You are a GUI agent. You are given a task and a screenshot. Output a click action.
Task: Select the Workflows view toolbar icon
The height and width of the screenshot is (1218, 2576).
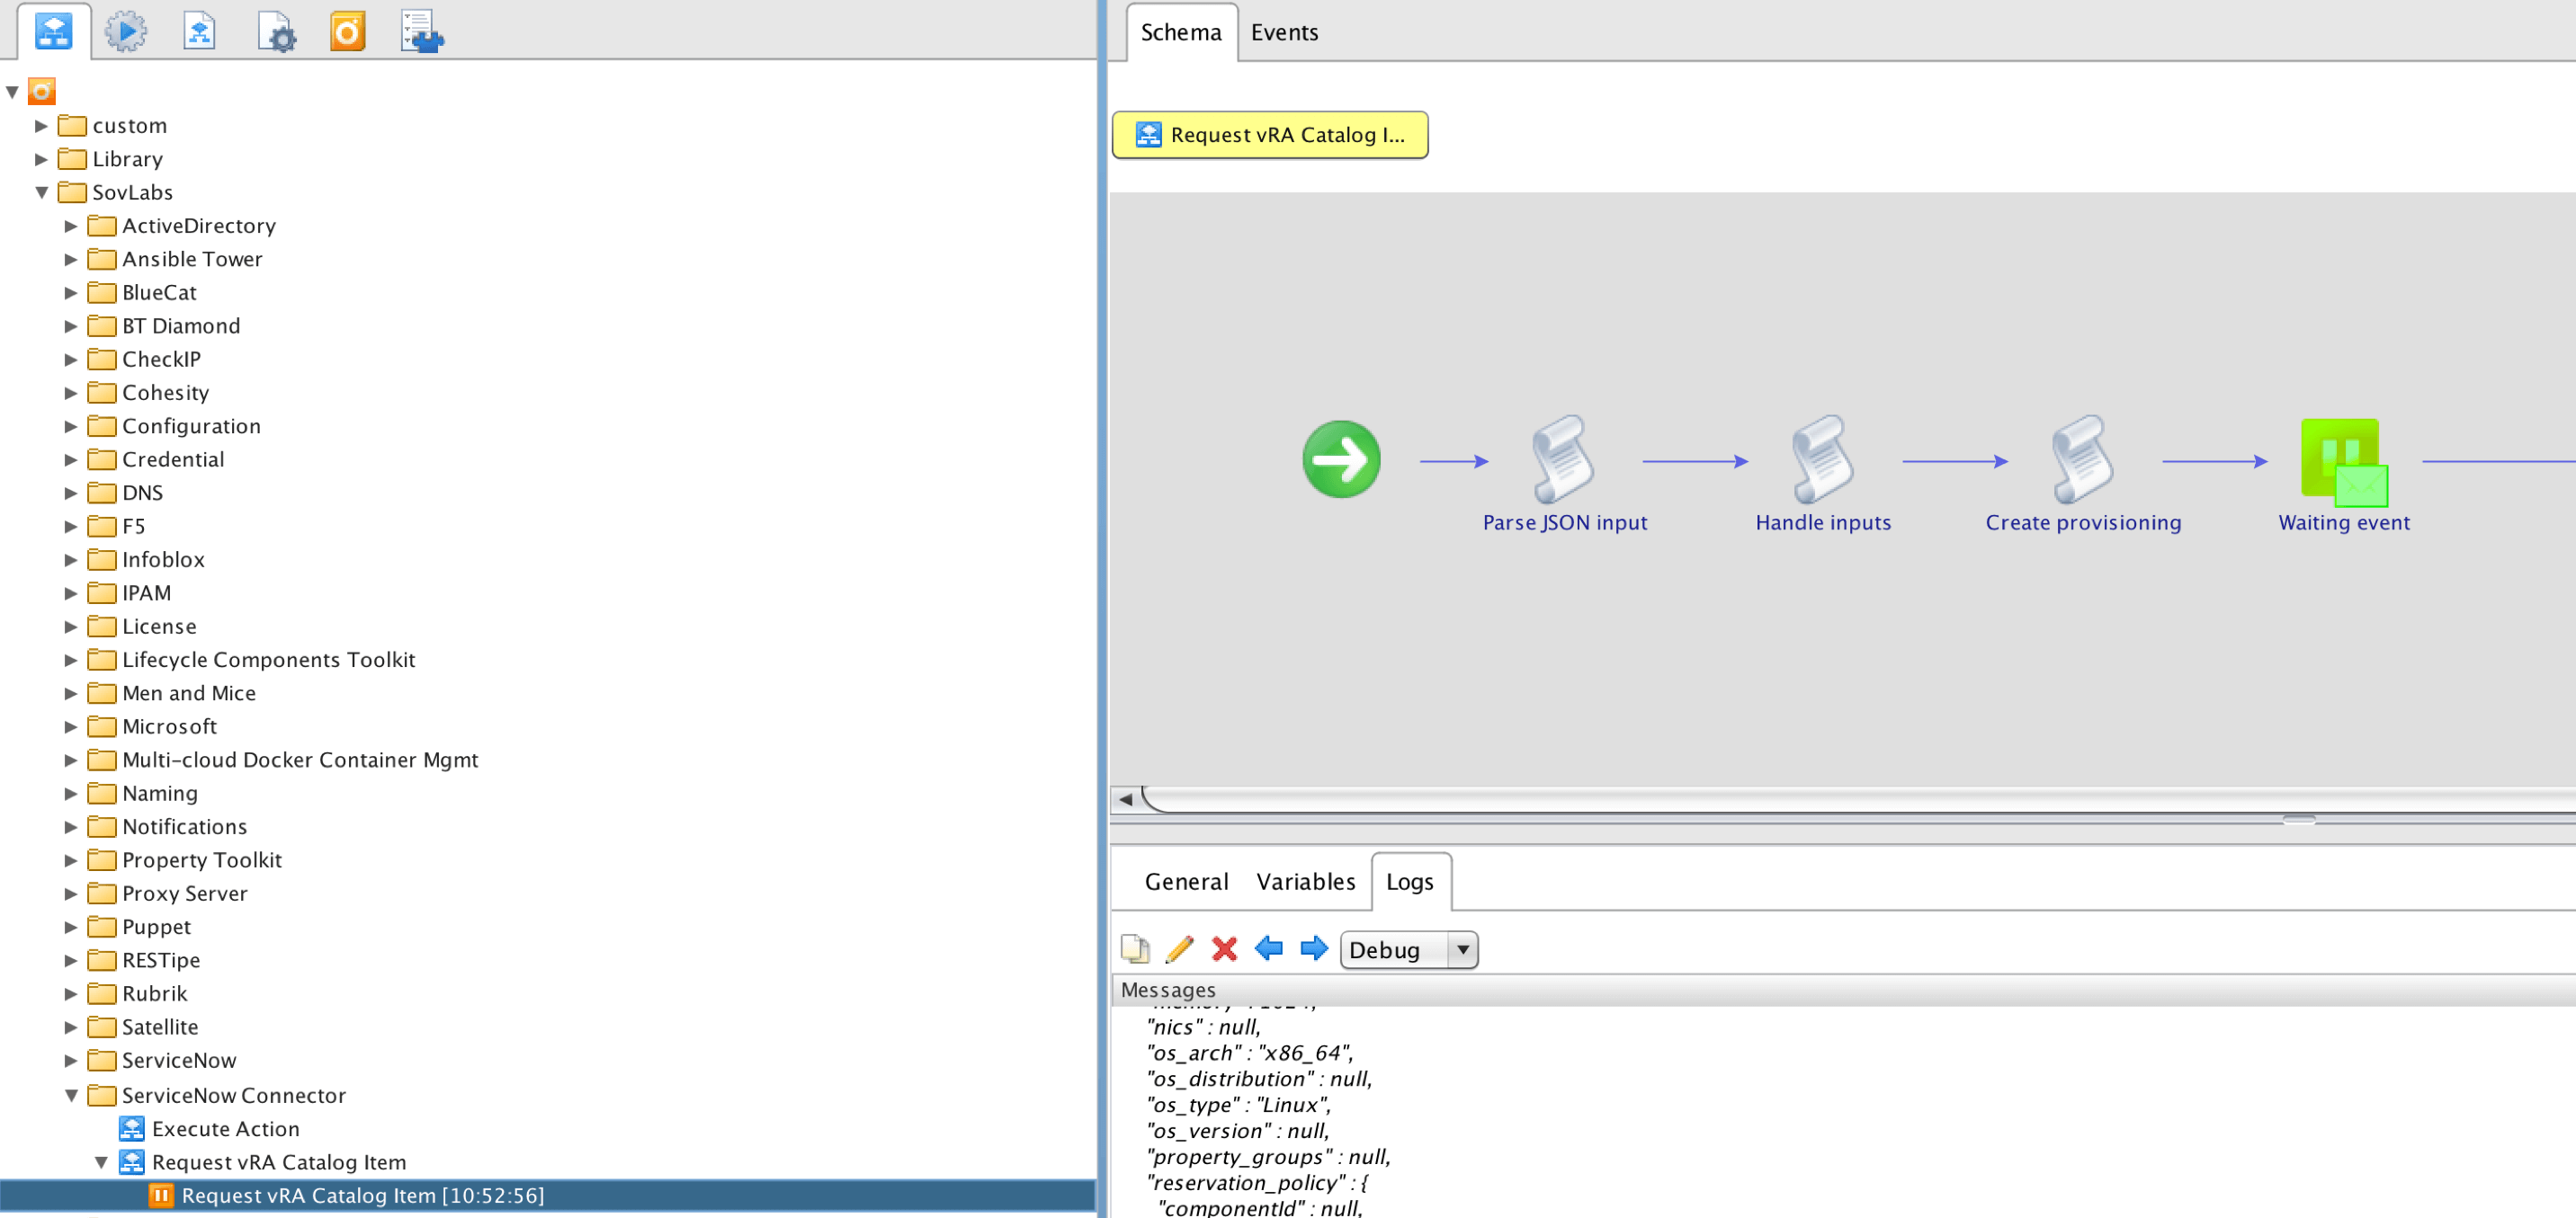tap(53, 32)
